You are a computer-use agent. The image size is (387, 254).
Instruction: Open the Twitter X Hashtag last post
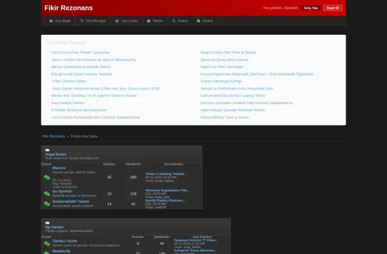point(166,174)
